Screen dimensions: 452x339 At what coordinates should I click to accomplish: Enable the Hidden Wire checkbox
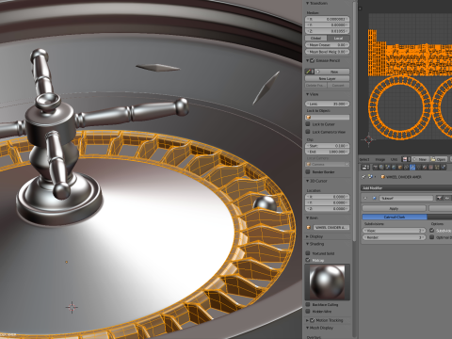[308, 312]
